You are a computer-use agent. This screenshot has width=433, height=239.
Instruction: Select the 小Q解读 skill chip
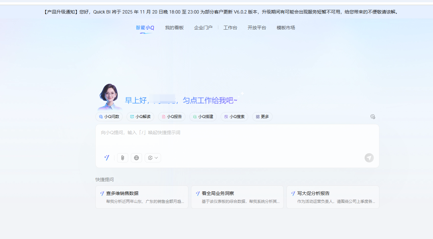coord(140,117)
